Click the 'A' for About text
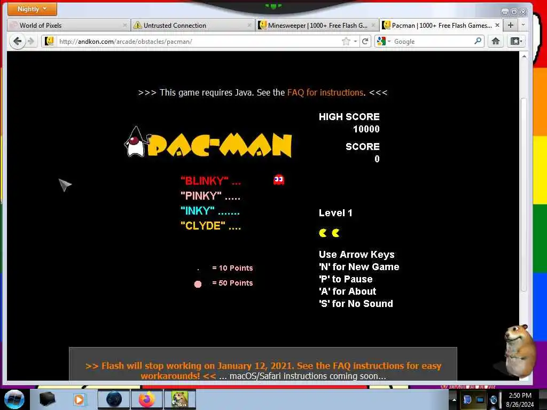Image resolution: width=547 pixels, height=410 pixels. [x=347, y=291]
